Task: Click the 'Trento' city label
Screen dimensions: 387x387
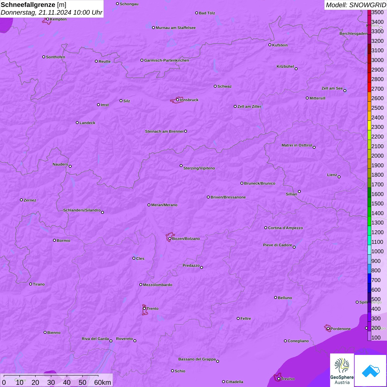Action: click(x=153, y=308)
